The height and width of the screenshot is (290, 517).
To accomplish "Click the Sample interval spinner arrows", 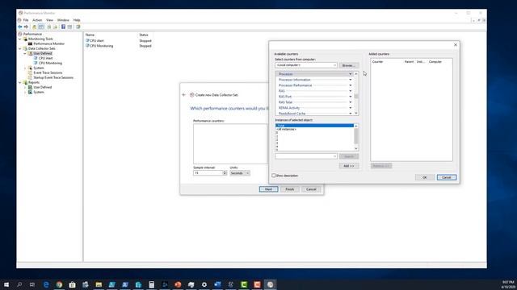I will click(225, 173).
